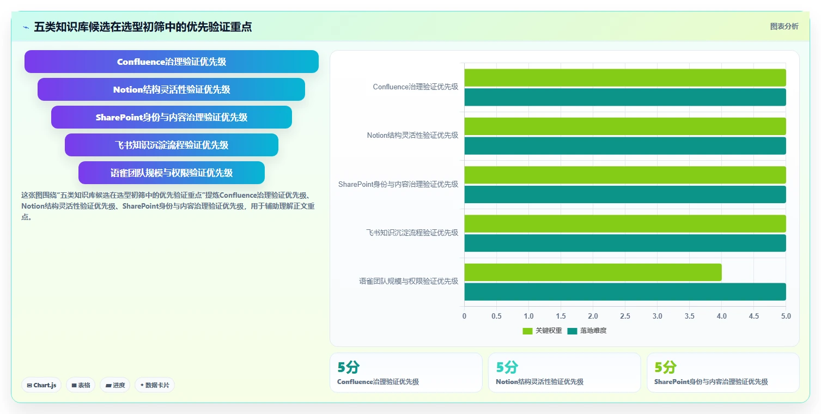Click the 数据卡片 tag chip

(x=155, y=385)
